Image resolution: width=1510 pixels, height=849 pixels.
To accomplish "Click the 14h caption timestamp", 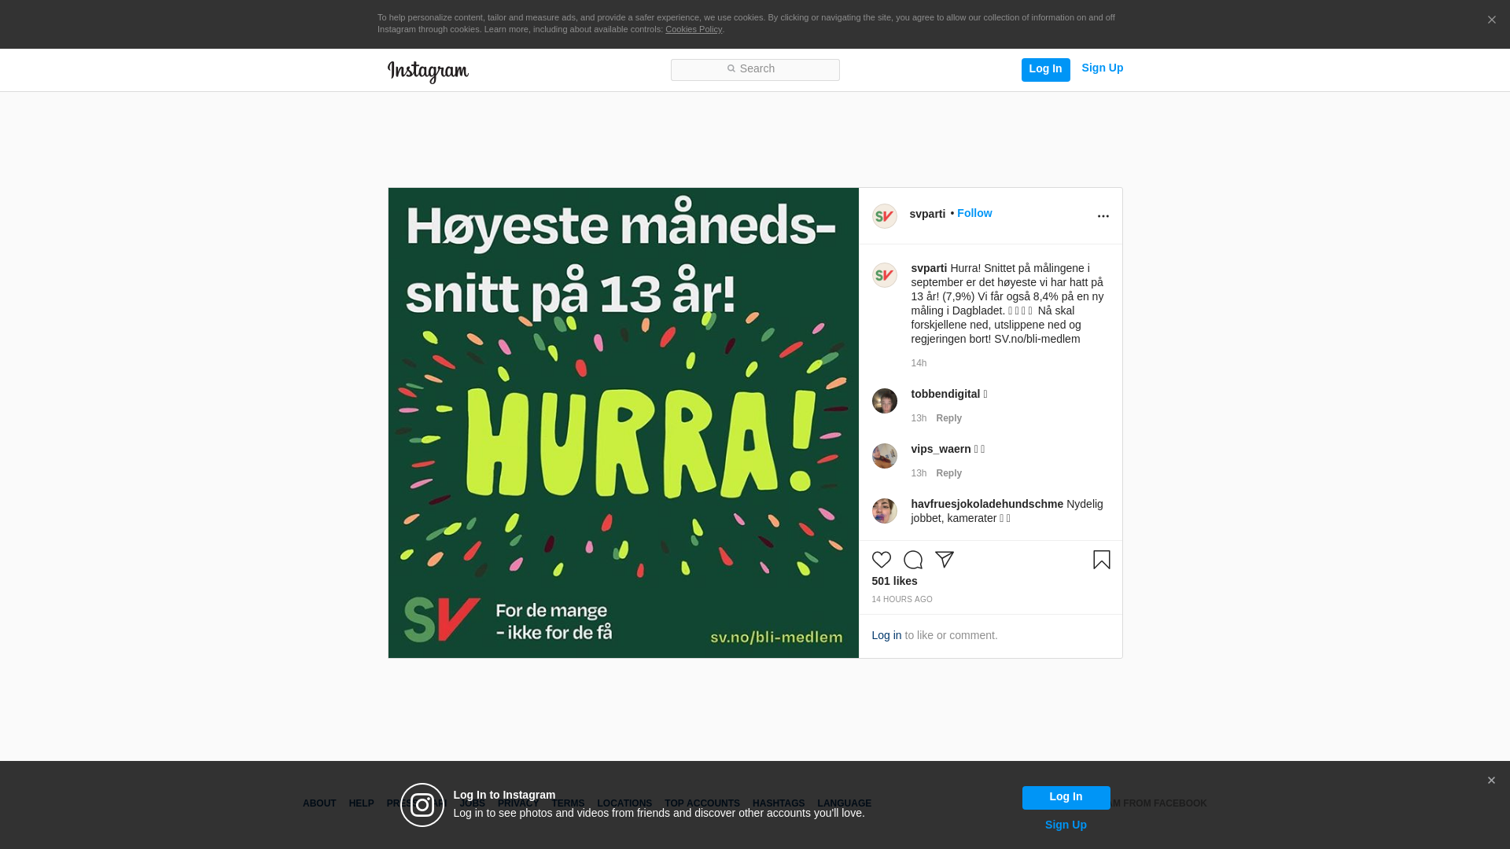I will coord(919,363).
